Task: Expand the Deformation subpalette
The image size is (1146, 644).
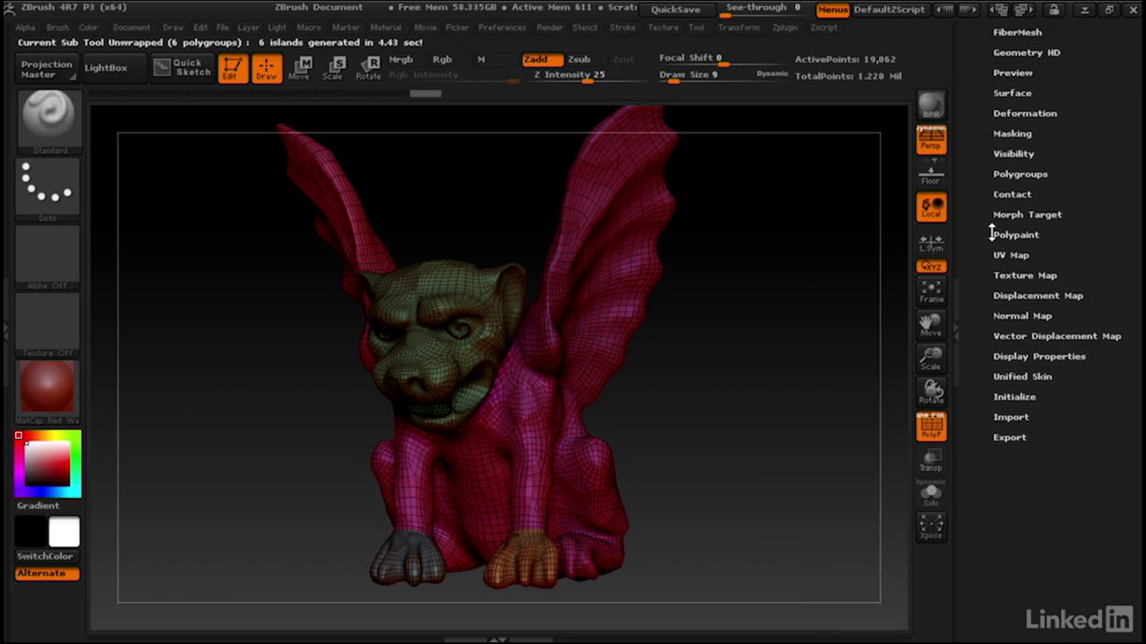Action: click(x=1024, y=114)
